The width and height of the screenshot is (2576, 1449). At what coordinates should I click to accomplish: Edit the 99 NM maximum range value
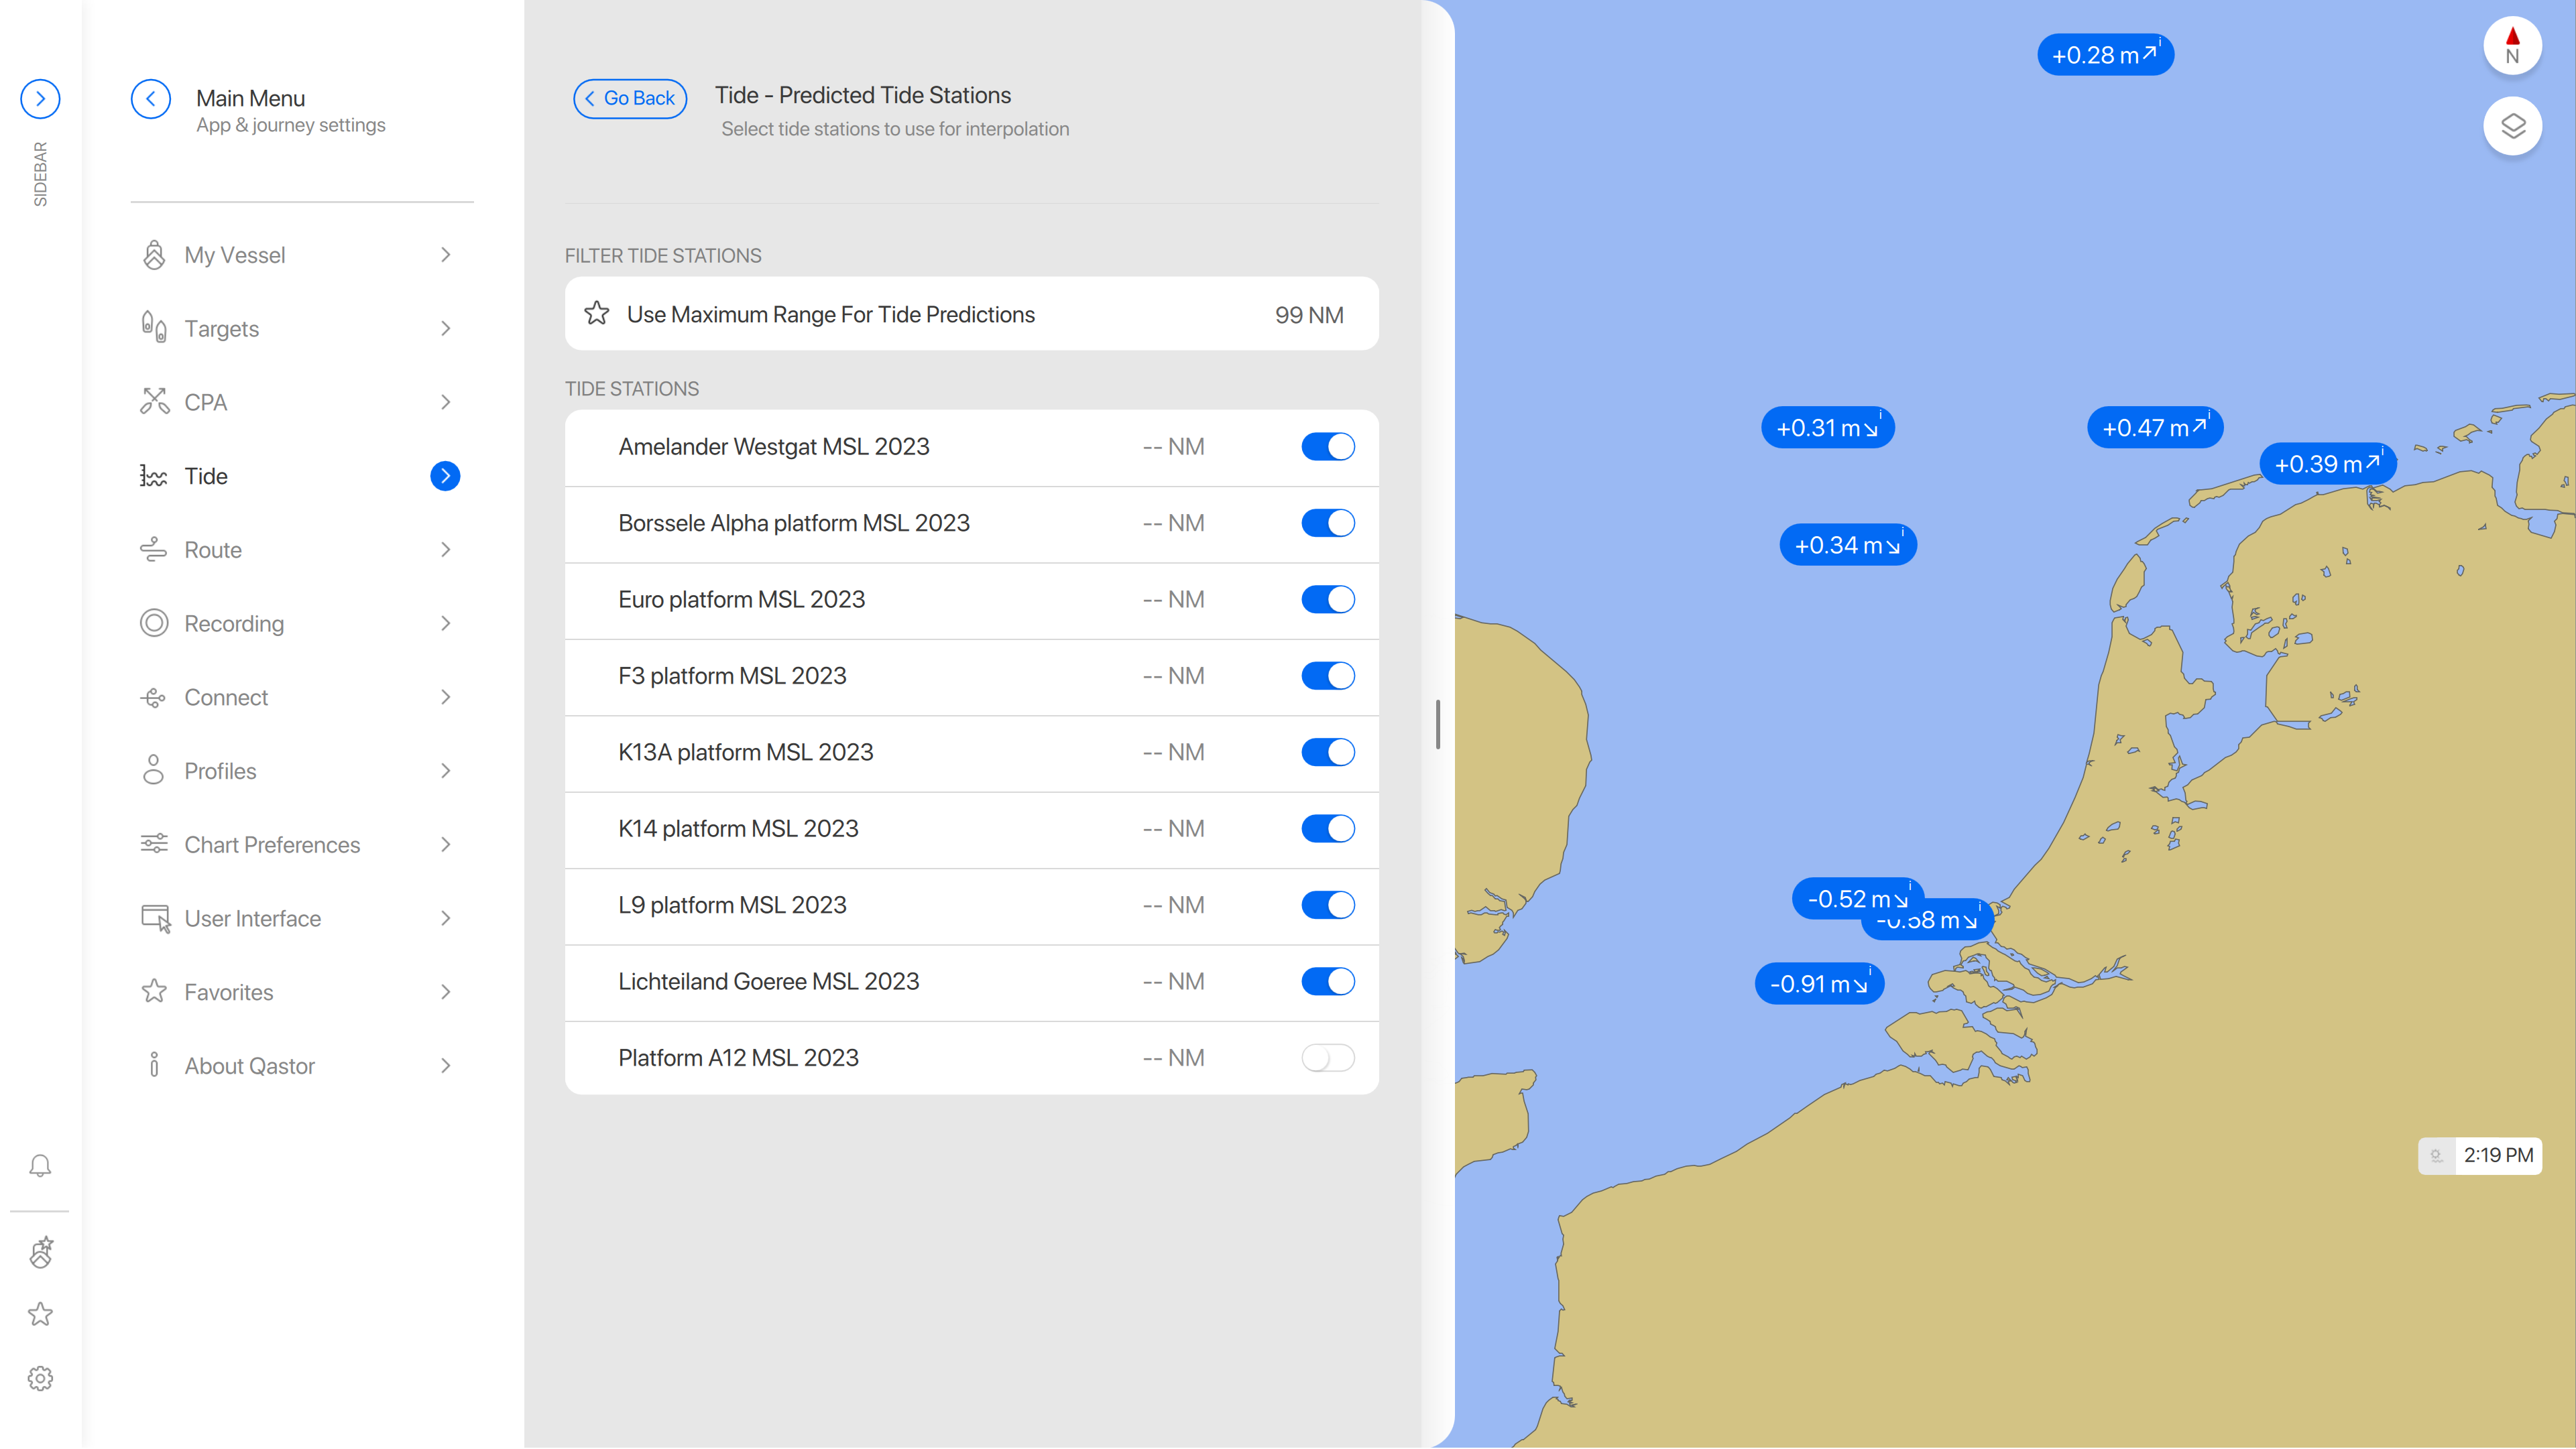tap(1308, 315)
